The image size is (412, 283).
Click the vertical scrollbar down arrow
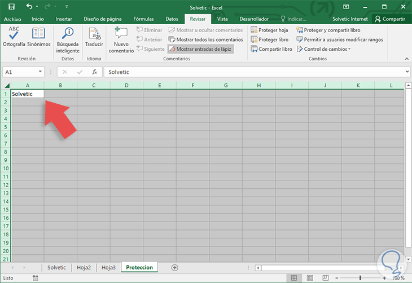408,259
